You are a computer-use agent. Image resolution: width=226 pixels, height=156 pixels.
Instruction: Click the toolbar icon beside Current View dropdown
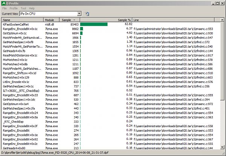click(x=87, y=14)
